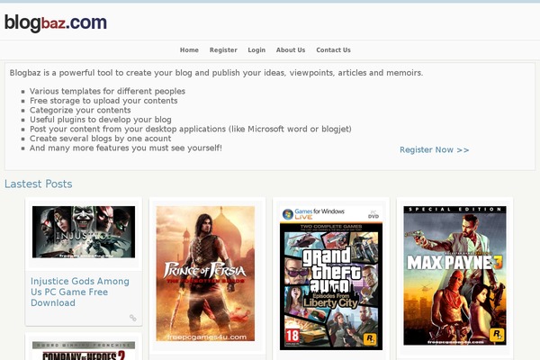Open the Max Payne 3 cover thumbnail
Image resolution: width=540 pixels, height=360 pixels.
pyautogui.click(x=454, y=275)
